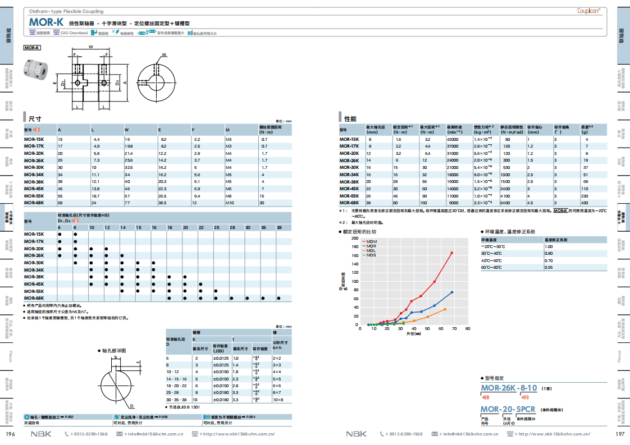Image resolution: width=630 pixels, height=445 pixels.
Task: Click the NBK logo on page 196
Action: coord(42,434)
